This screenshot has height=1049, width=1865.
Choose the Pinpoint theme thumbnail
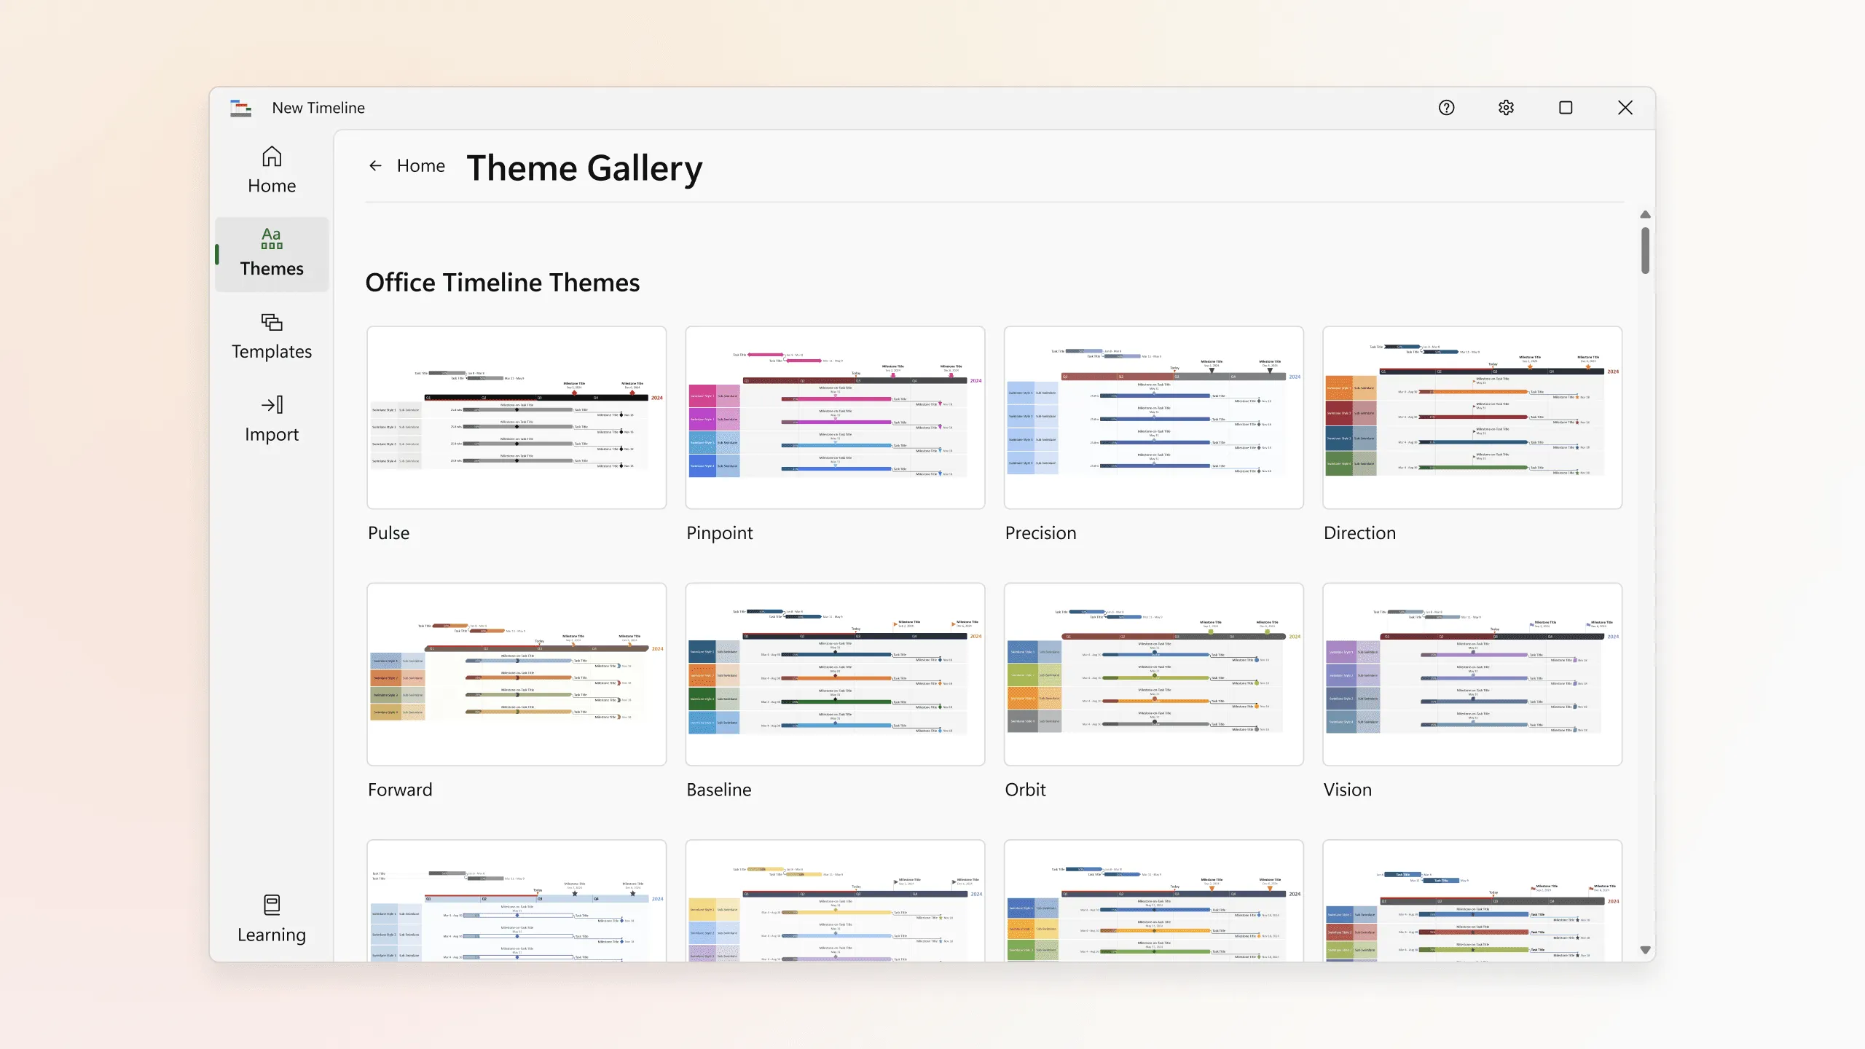[835, 417]
